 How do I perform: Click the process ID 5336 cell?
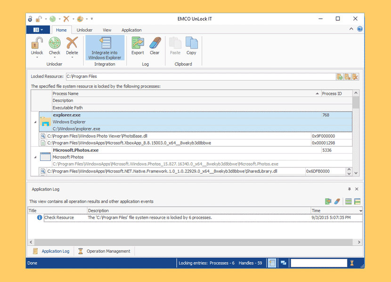pos(336,150)
